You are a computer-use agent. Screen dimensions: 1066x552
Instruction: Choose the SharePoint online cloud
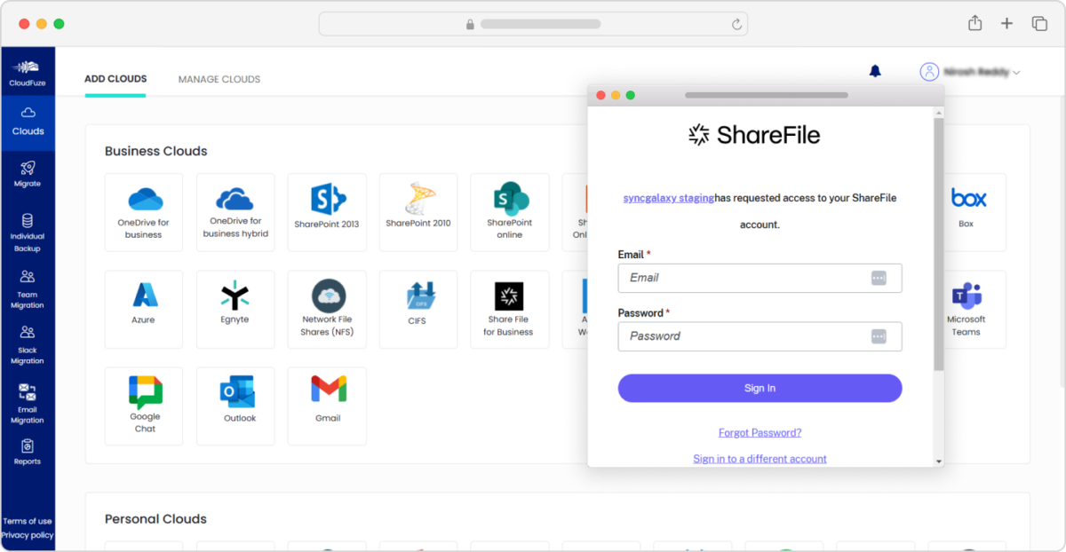[509, 212]
